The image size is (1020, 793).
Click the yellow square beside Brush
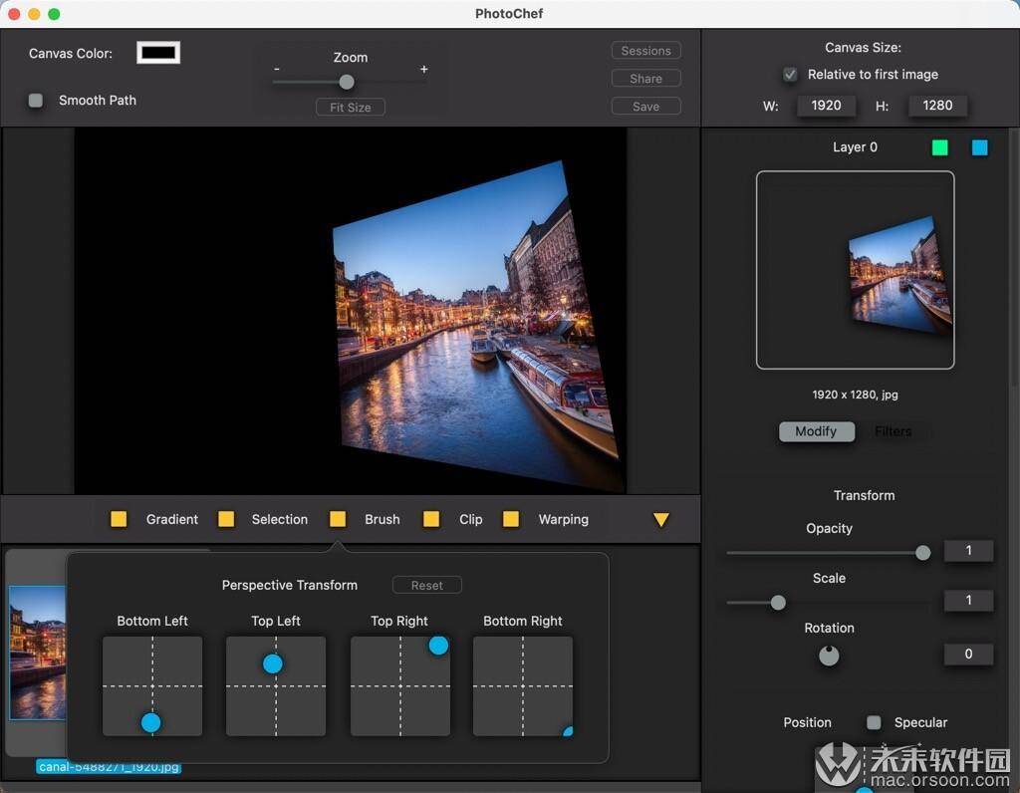(x=338, y=519)
